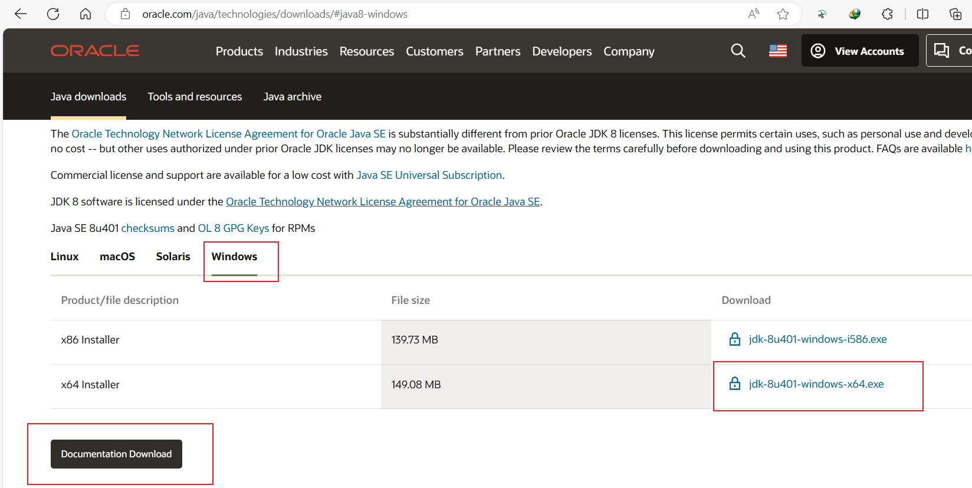Image resolution: width=972 pixels, height=488 pixels.
Task: Click the View Accounts button
Action: 860,51
